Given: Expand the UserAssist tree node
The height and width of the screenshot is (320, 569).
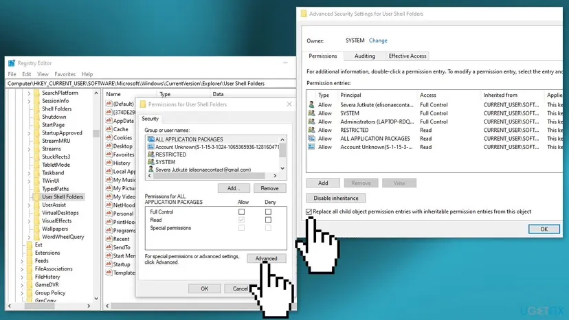Looking at the screenshot, I should click(x=29, y=205).
